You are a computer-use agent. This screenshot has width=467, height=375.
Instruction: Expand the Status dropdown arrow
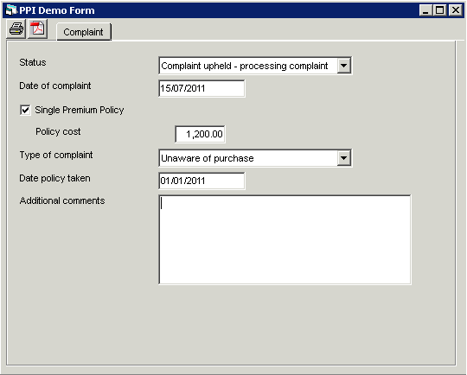343,66
